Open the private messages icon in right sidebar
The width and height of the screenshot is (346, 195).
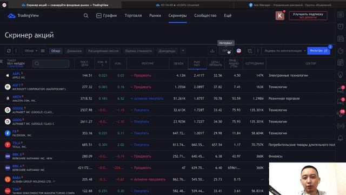pyautogui.click(x=341, y=101)
